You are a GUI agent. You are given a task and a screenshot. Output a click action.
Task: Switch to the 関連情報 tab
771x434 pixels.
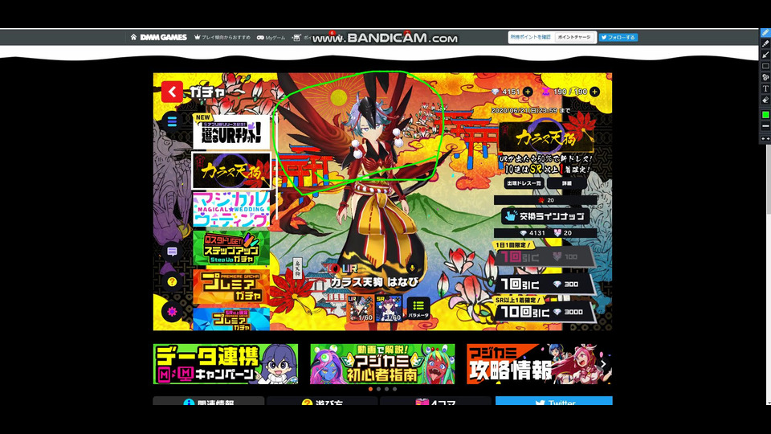(x=209, y=400)
